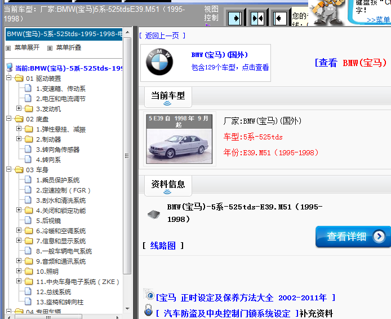The image size is (391, 319).
Task: Click the document icon of 1.变速箱、传动系
Action: tap(28, 88)
